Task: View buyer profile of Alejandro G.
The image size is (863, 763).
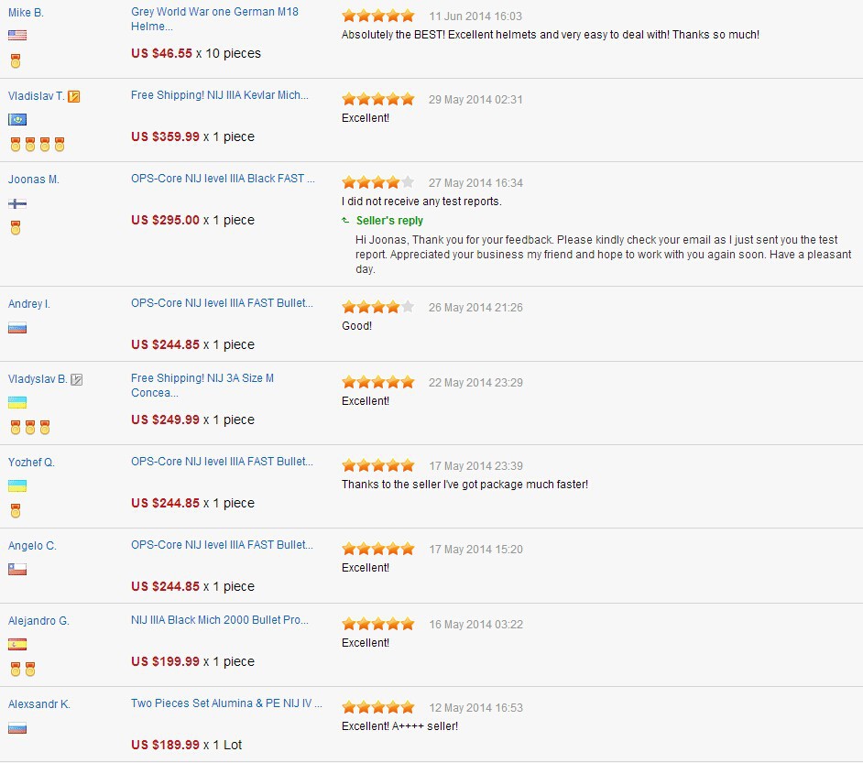Action: coord(38,621)
